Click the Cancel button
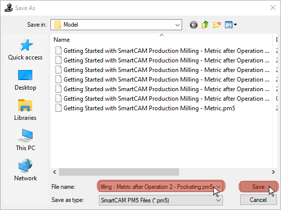 click(x=258, y=200)
